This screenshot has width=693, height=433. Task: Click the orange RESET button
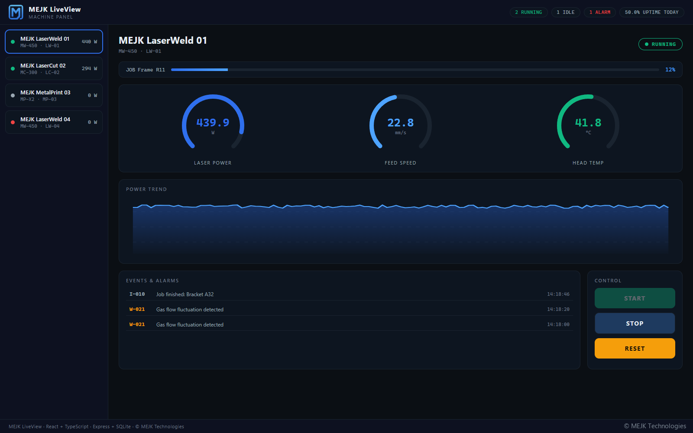coord(635,349)
